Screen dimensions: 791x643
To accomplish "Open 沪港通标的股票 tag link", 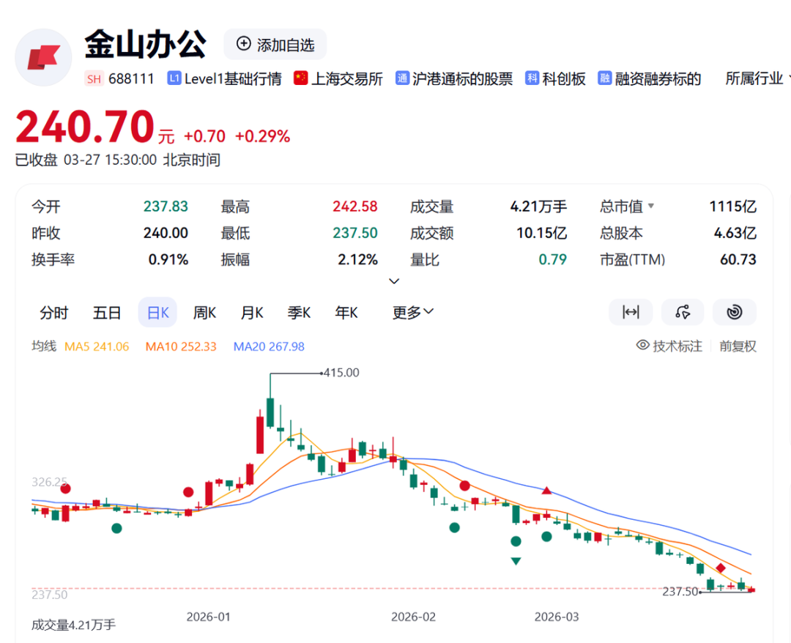I will coord(462,78).
